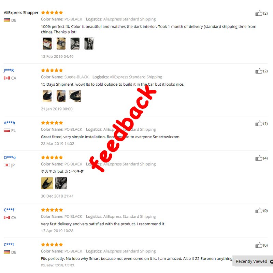The image size is (273, 273).
Task: Open first photo in J***R's review
Action: click(x=47, y=96)
